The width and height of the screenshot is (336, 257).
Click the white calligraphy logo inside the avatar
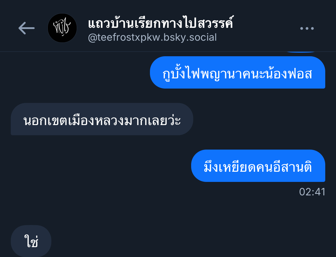click(x=62, y=28)
